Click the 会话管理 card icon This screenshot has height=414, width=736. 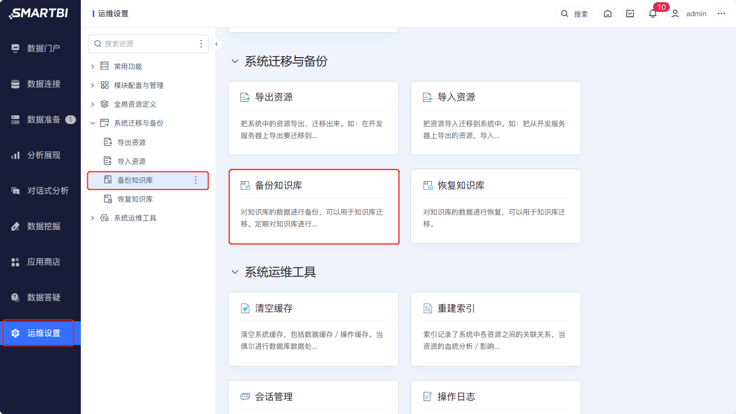245,397
